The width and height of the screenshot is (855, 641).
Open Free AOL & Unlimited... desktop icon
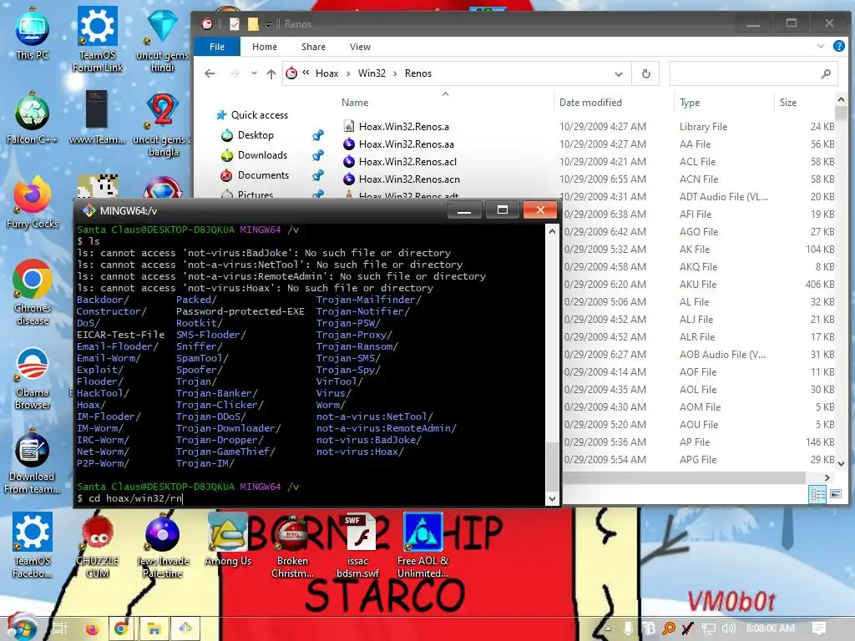[x=422, y=545]
